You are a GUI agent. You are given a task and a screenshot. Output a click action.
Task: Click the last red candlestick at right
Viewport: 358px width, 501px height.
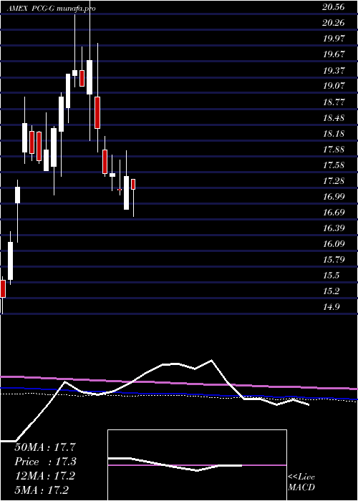133,184
